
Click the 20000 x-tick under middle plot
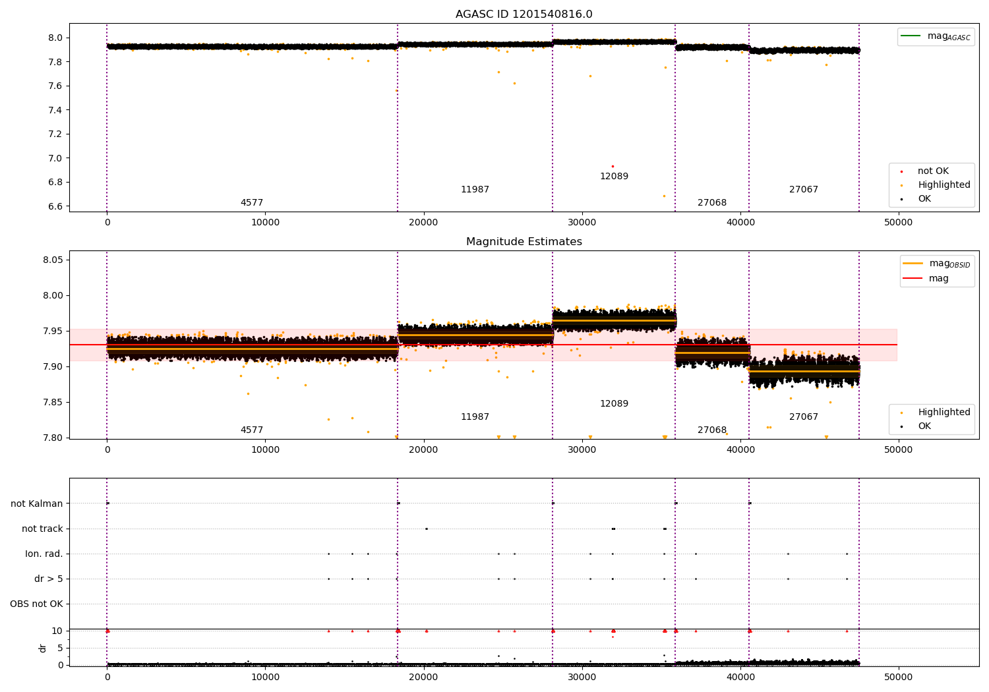(x=423, y=450)
